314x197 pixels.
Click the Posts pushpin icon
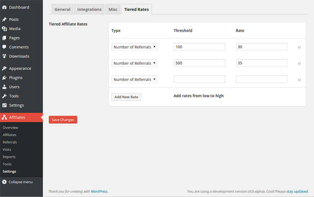pos(4,20)
